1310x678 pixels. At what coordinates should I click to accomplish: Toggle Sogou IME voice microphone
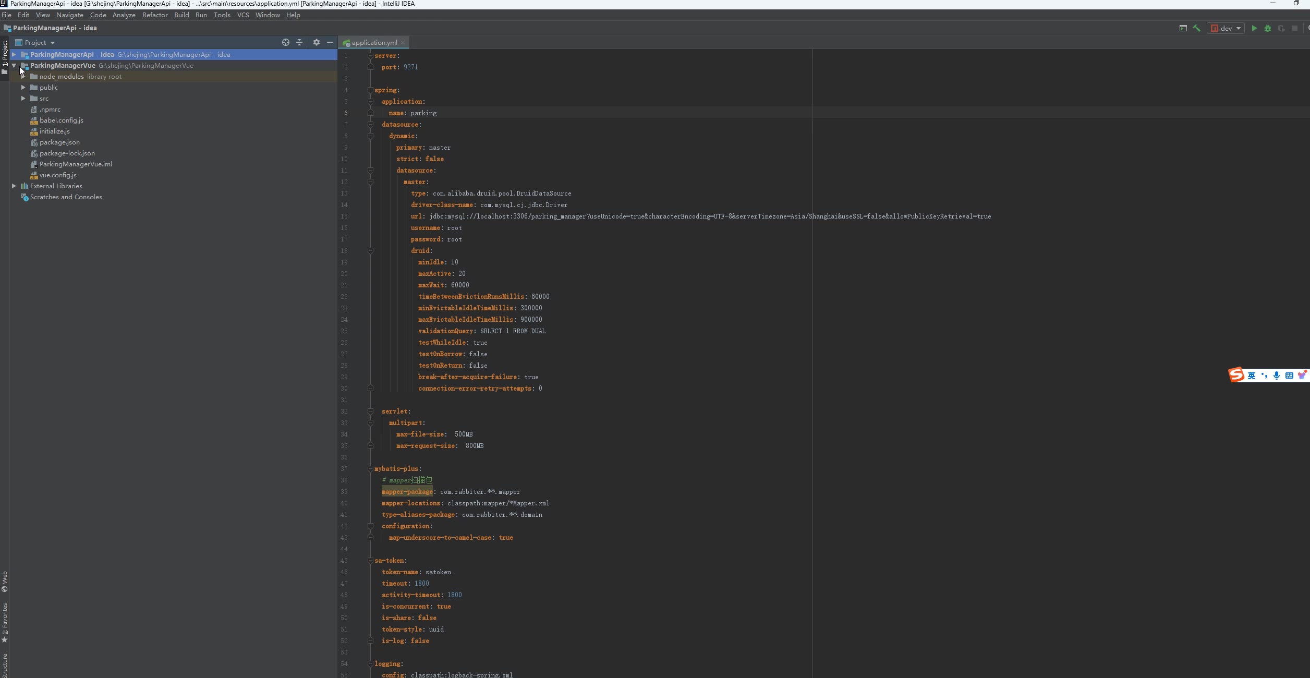1277,376
